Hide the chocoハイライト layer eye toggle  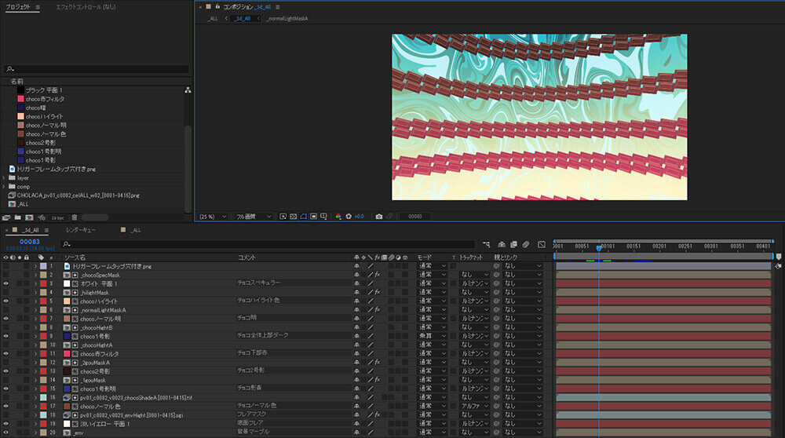5,301
